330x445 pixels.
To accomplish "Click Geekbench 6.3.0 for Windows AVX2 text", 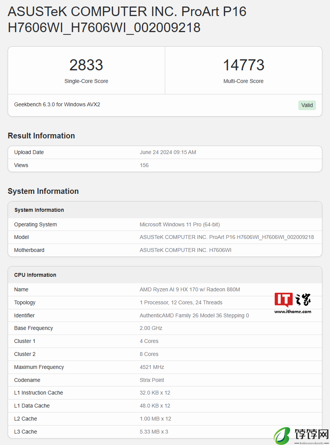I will [57, 104].
